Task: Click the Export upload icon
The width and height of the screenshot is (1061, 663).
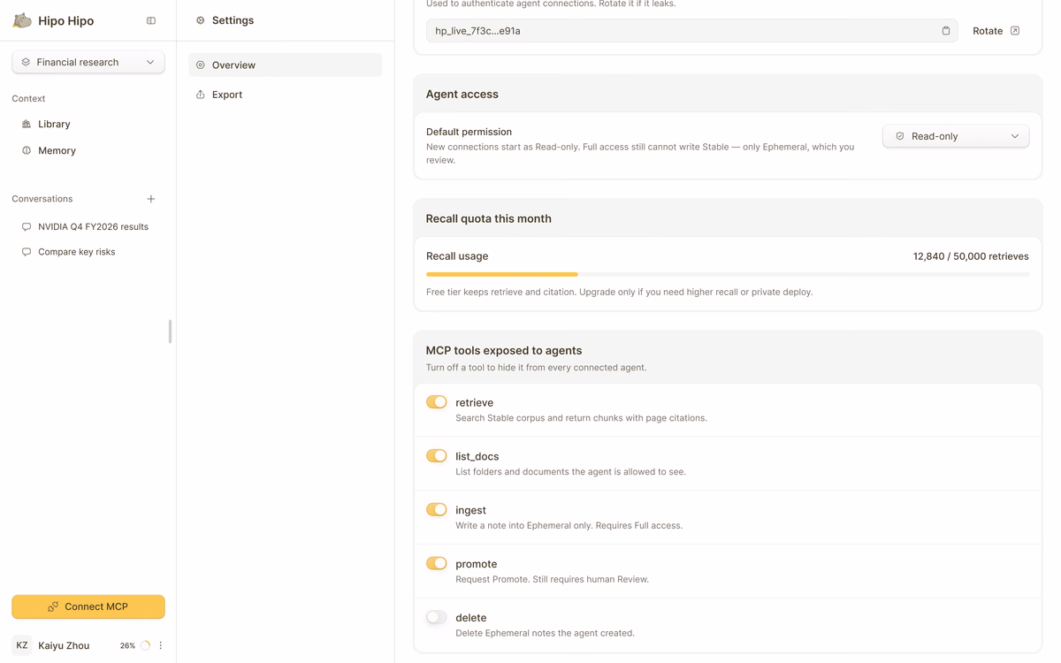Action: point(201,95)
